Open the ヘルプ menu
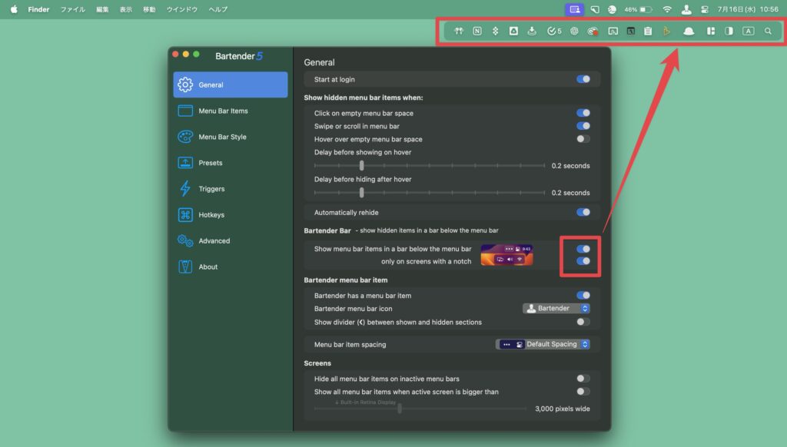 (218, 9)
